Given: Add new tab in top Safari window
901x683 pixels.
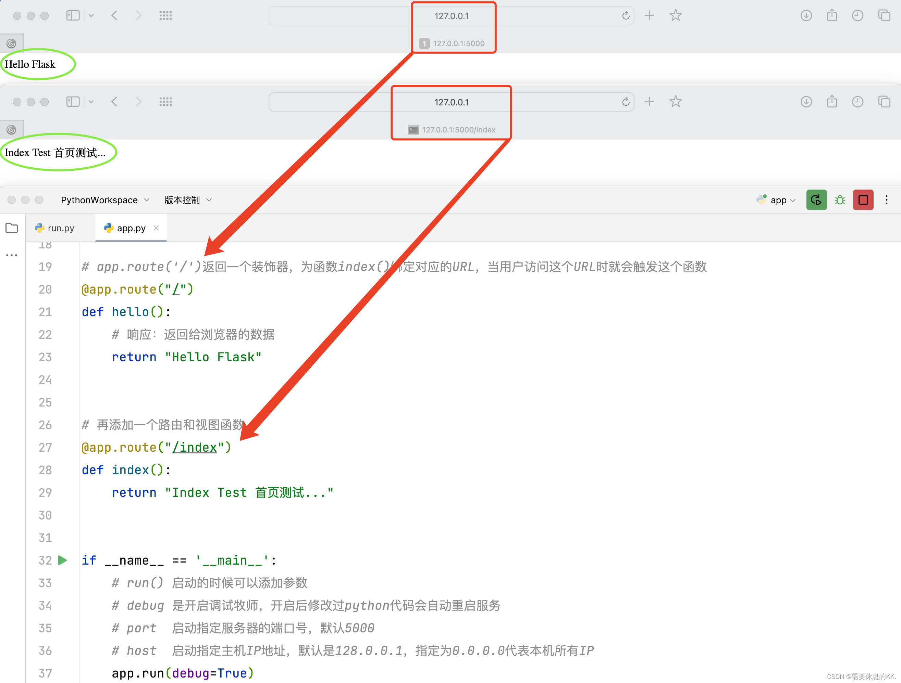Looking at the screenshot, I should tap(649, 15).
